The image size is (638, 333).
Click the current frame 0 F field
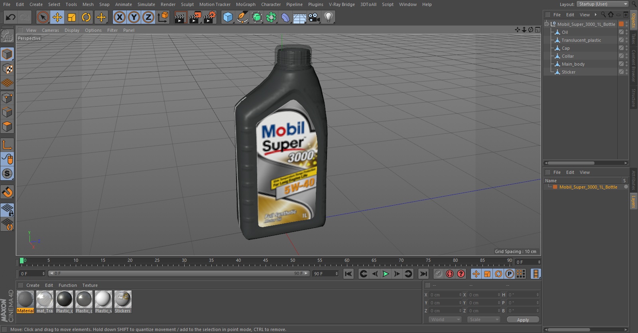click(x=32, y=274)
